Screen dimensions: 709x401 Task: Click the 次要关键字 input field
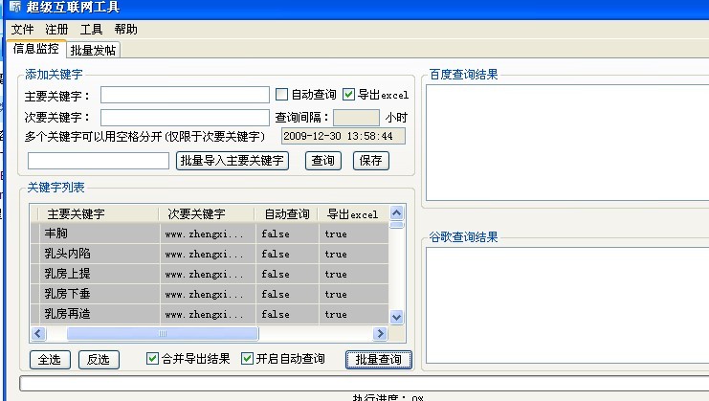click(185, 117)
